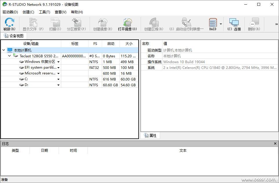Click the Intel Celeron CPU system value
The width and height of the screenshot is (279, 183).
[220, 68]
